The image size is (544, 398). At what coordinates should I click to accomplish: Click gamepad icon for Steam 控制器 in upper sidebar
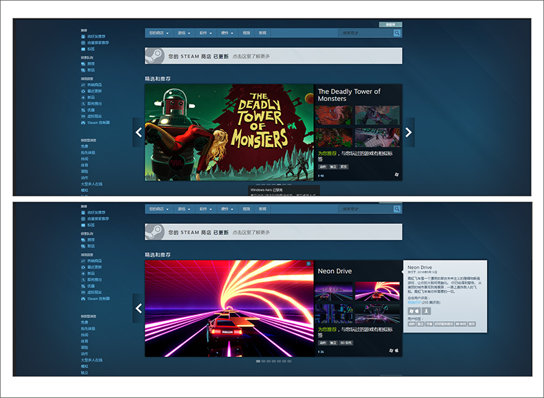click(83, 122)
